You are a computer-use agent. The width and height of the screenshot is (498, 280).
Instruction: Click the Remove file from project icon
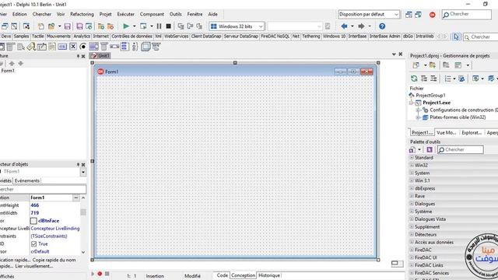[110, 26]
